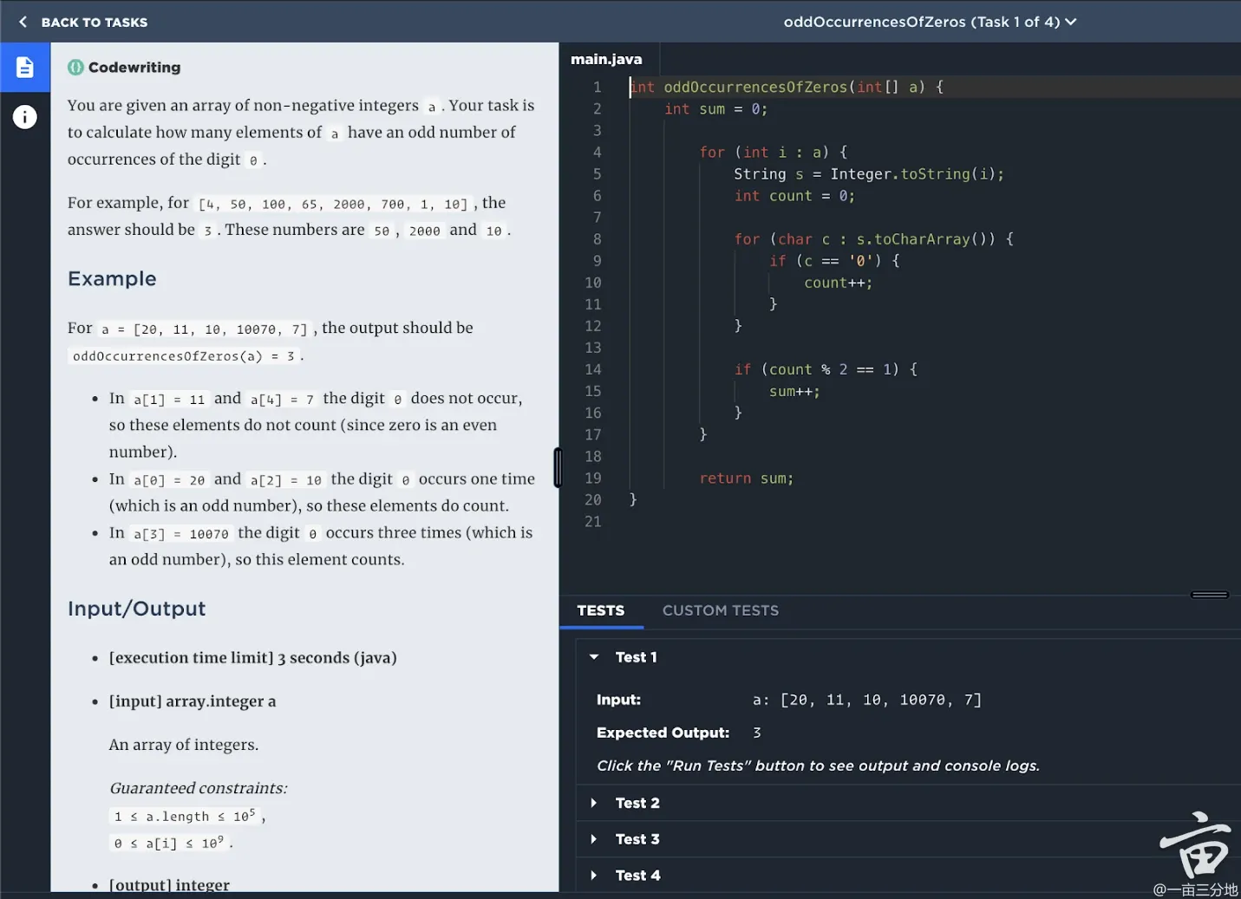The height and width of the screenshot is (899, 1241).
Task: Click the back arrow beside BACK TO TASKS
Action: click(x=23, y=22)
